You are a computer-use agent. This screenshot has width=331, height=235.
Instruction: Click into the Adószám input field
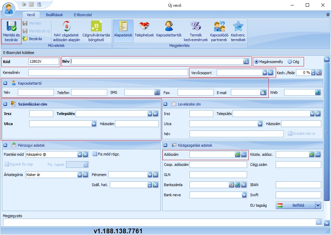tap(212, 154)
